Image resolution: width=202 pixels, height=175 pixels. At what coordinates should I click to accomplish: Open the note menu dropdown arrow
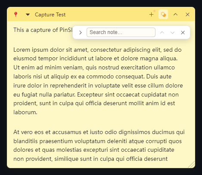coord(28,15)
